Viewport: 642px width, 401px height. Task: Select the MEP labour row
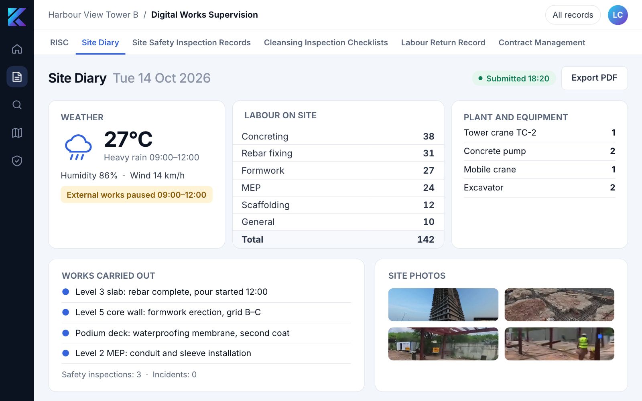(338, 188)
